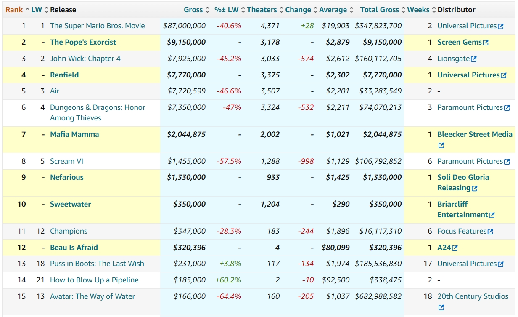Open the Beau Is Afraid link
The image size is (518, 317).
click(74, 248)
